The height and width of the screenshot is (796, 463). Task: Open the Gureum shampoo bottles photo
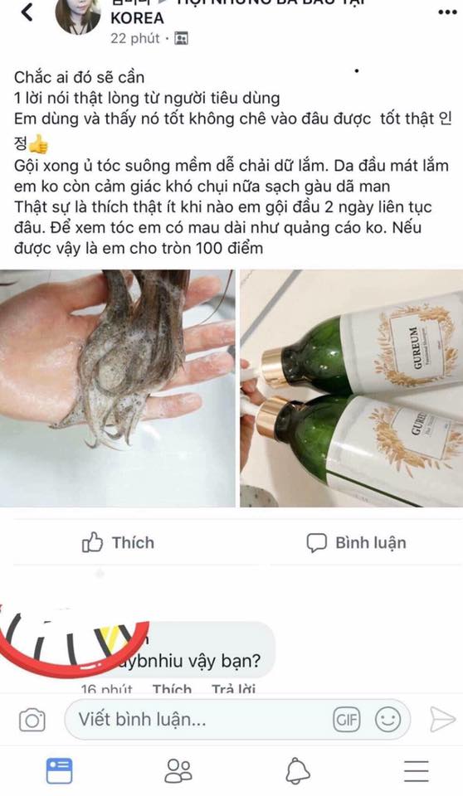(x=351, y=388)
